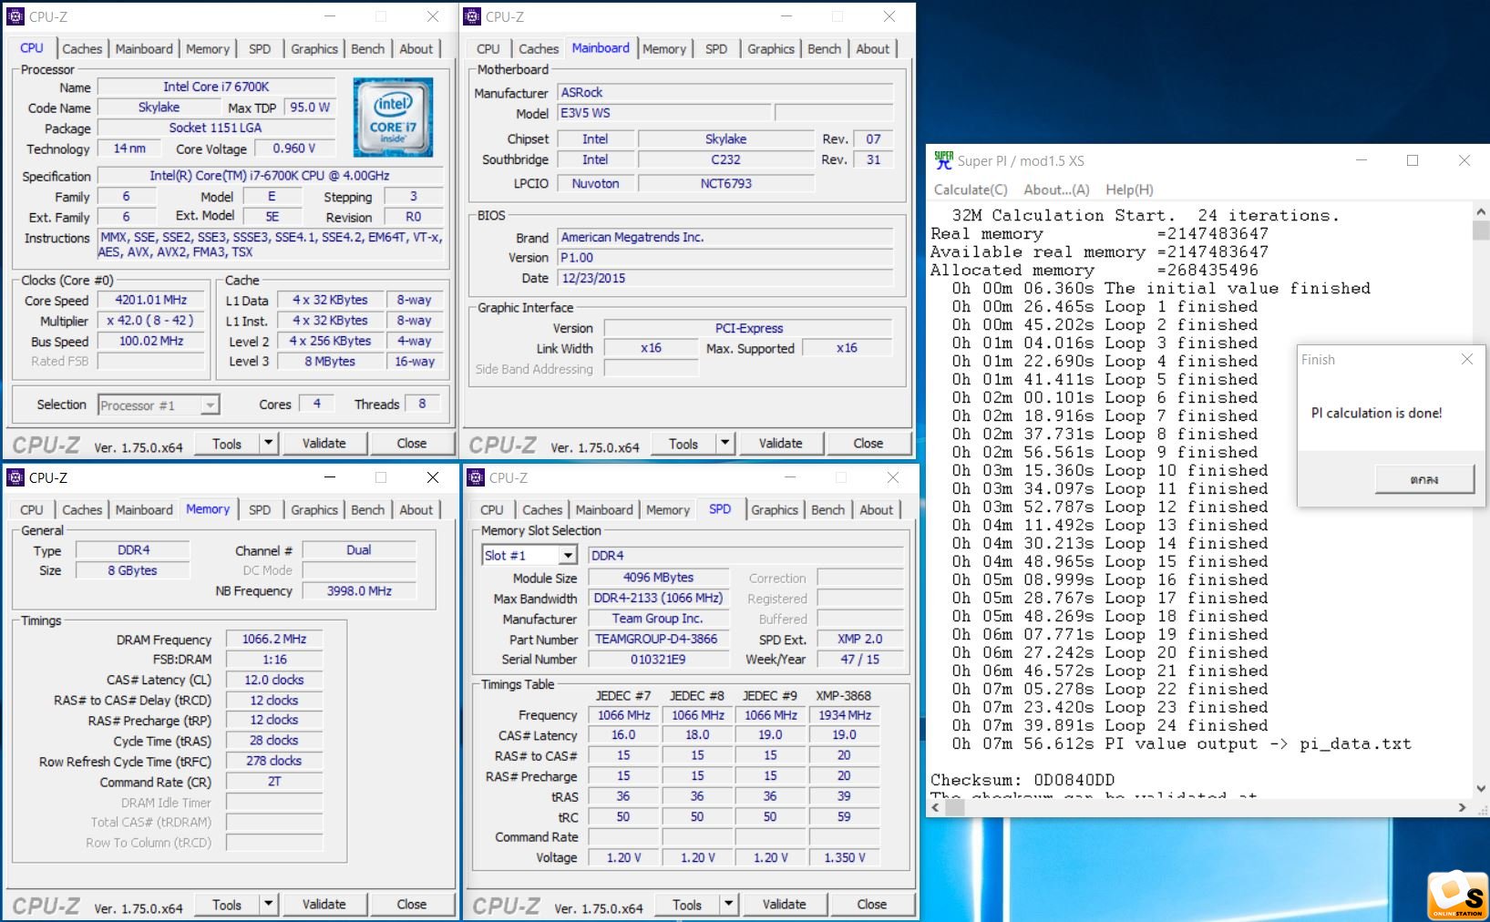Click Validate in the Mainboard window
Screen dimensions: 1490x922
pos(781,444)
